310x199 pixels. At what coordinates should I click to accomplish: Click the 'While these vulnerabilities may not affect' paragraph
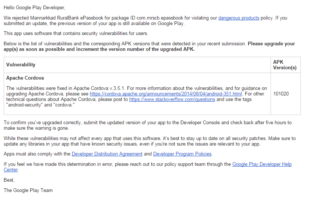(x=150, y=141)
